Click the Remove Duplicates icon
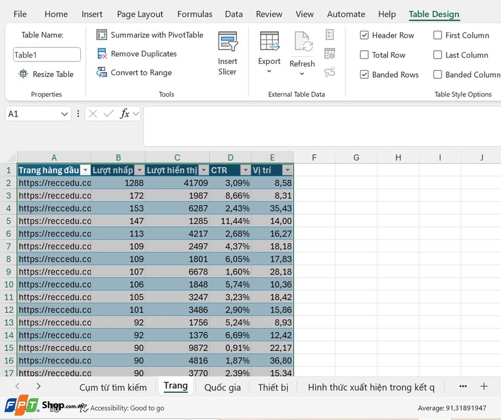This screenshot has width=501, height=420. click(101, 53)
